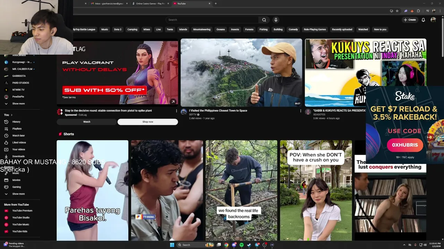The image size is (444, 249).
Task: Open the notifications bell
Action: (423, 20)
